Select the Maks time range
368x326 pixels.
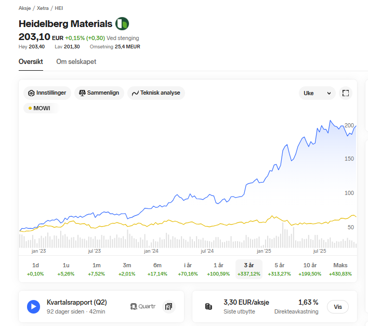coord(340,269)
